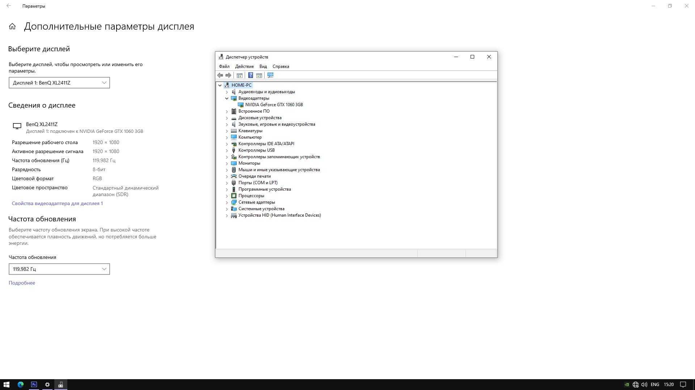
Task: Click the Клавиатуры category icon
Action: coord(234,131)
